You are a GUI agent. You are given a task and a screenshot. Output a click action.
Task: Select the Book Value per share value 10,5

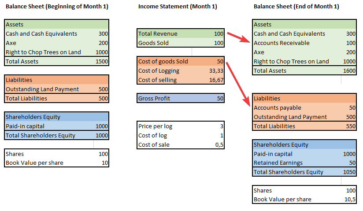click(350, 200)
